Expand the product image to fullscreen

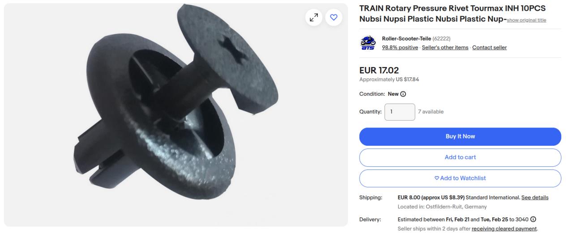tap(314, 17)
